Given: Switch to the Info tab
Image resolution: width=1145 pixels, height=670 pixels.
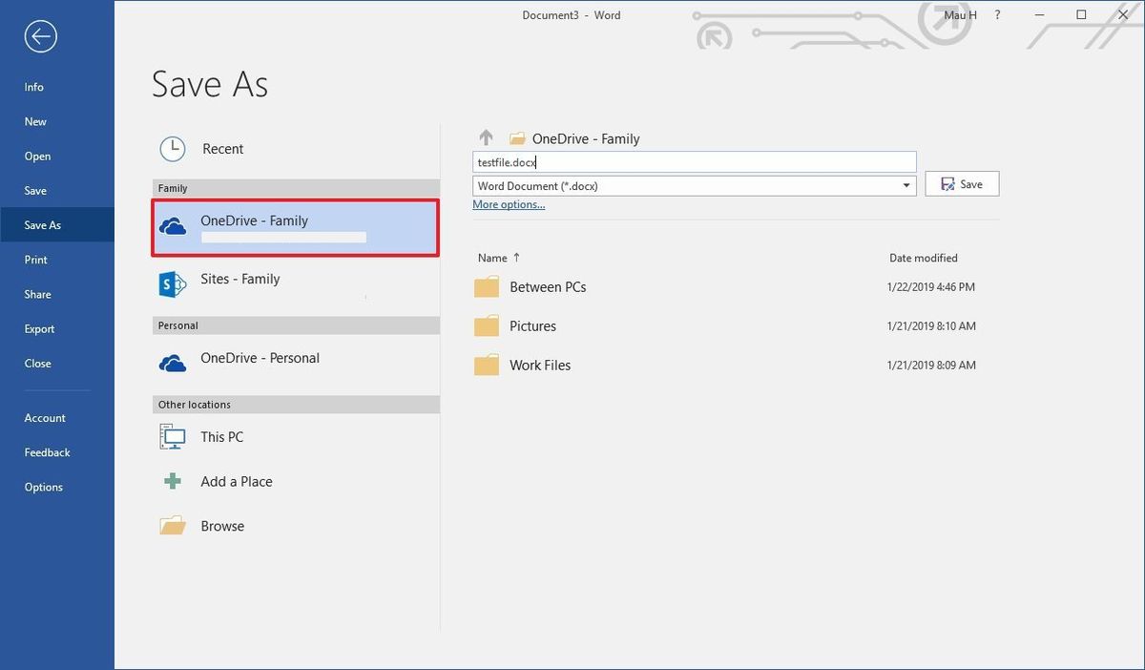Looking at the screenshot, I should coord(33,87).
